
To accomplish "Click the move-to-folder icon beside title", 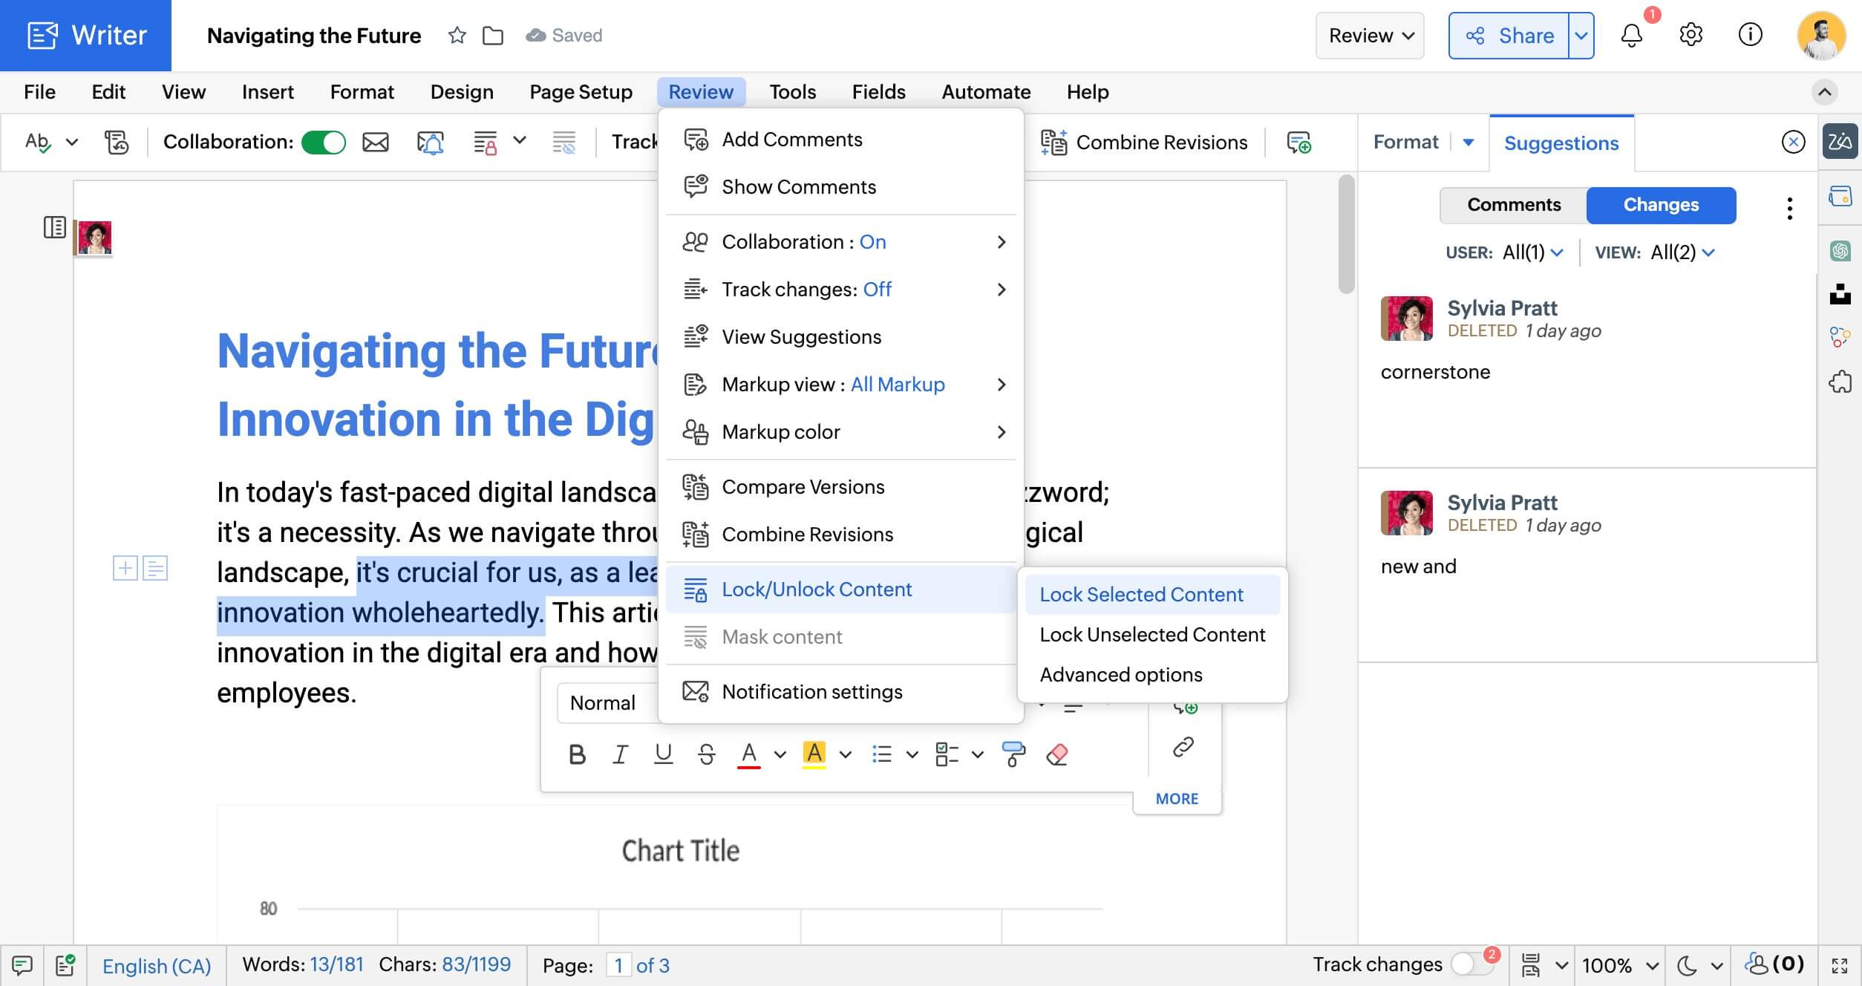I will coord(492,35).
